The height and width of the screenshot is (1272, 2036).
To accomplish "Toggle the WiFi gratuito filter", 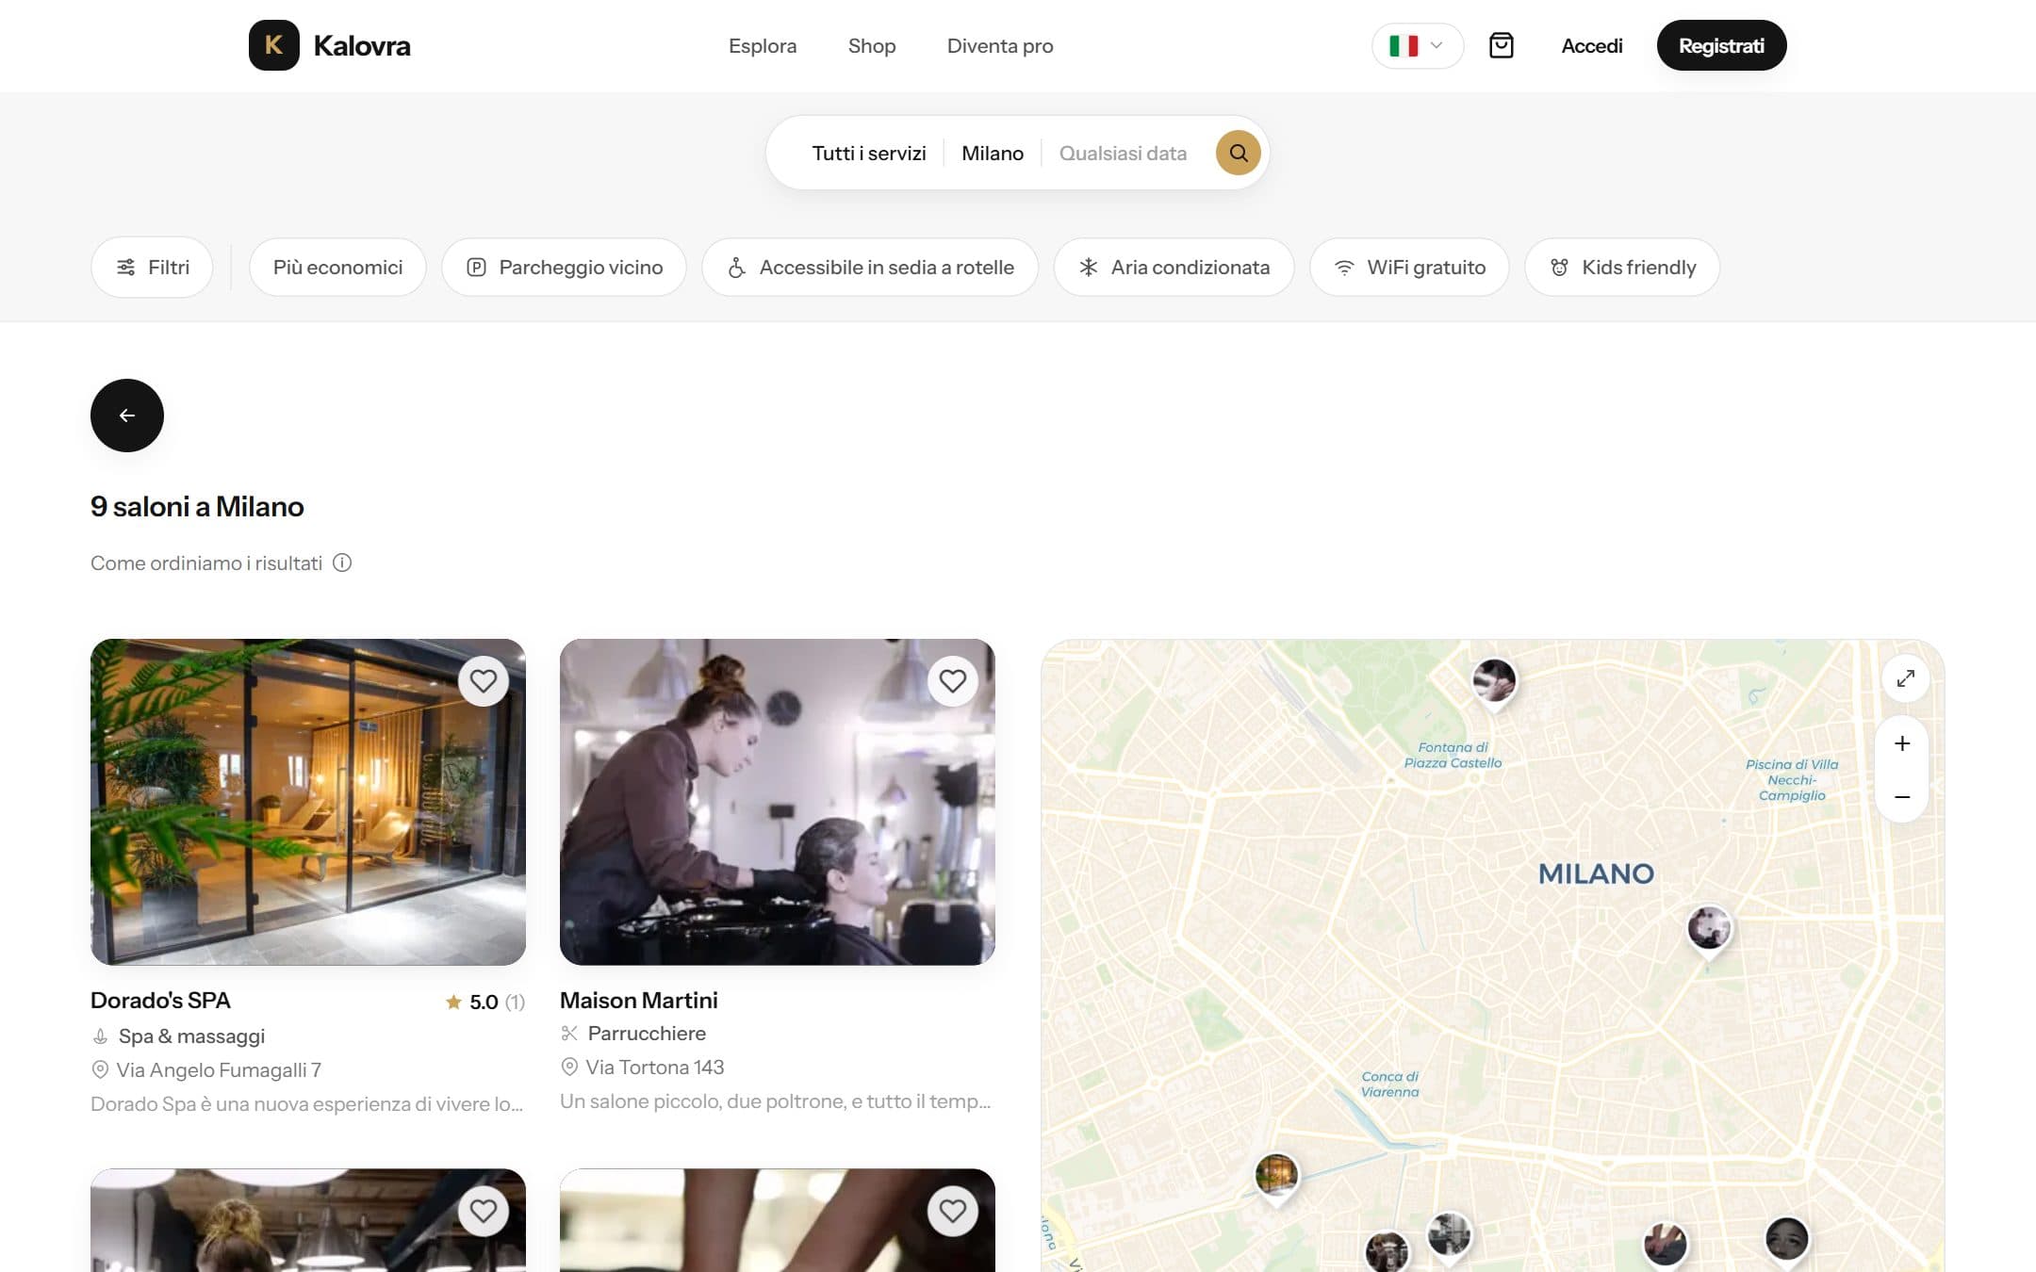I will 1409,268.
